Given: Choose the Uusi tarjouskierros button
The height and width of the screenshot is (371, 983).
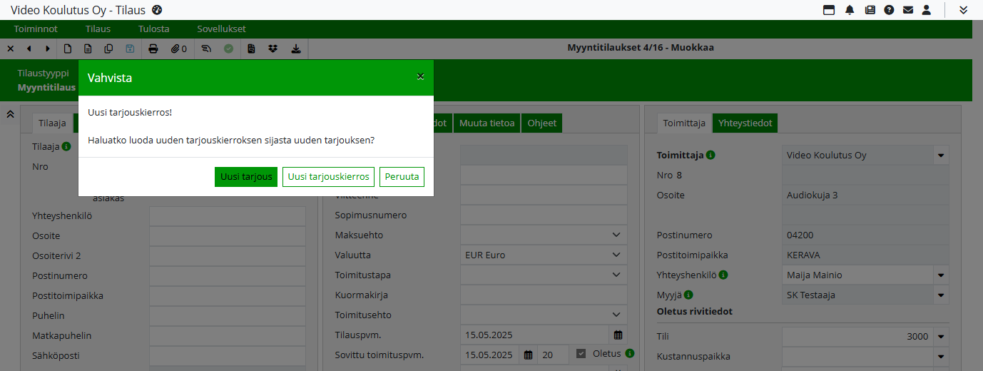Looking at the screenshot, I should point(328,177).
